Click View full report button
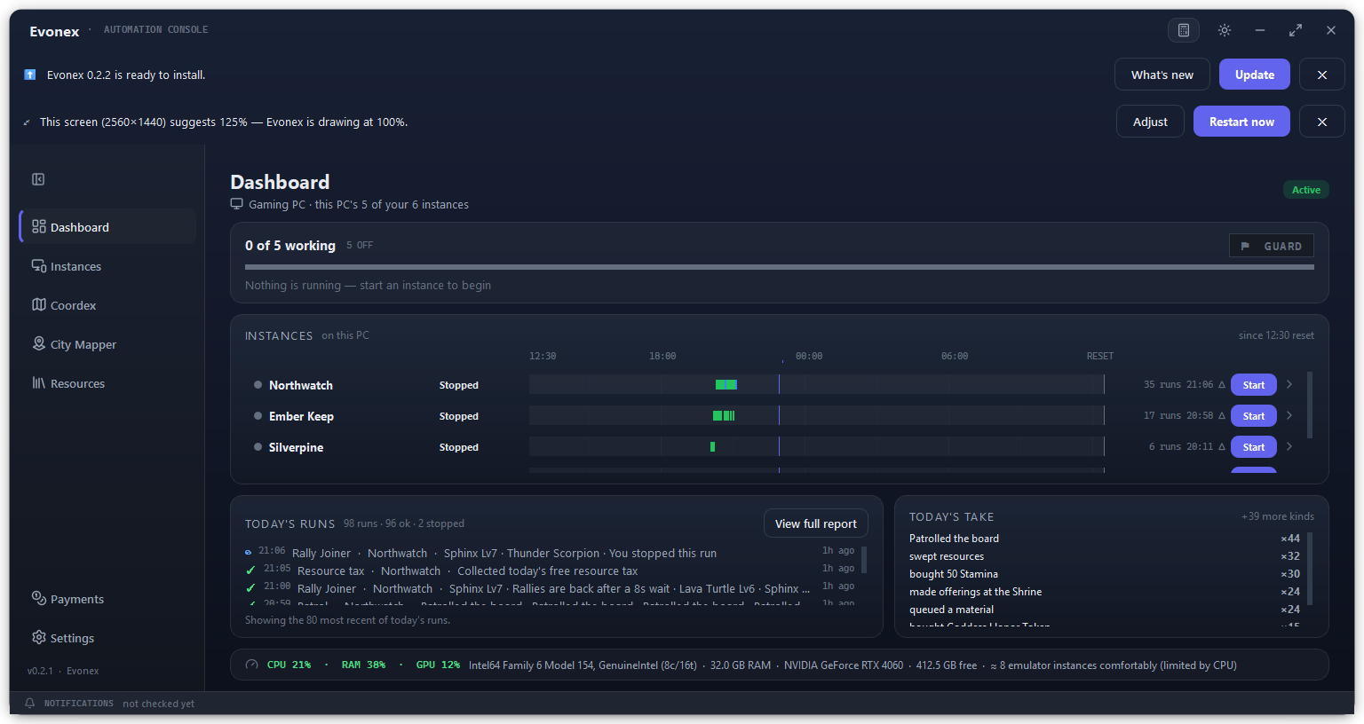Viewport: 1364px width, 724px height. 816,523
